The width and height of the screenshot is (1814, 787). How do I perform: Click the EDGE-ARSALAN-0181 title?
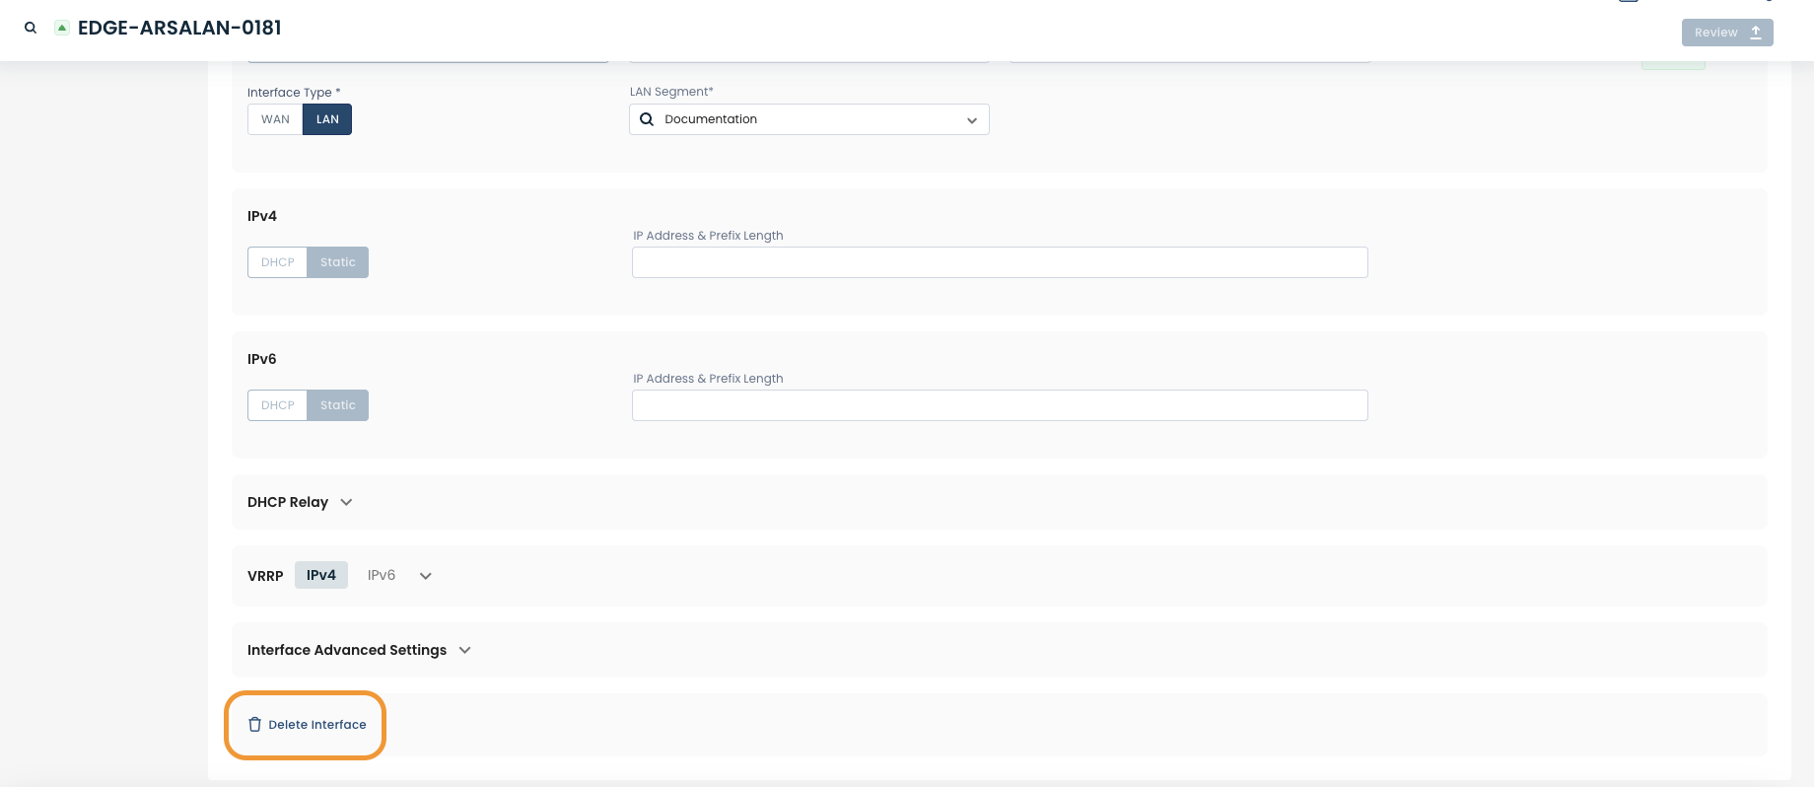(x=179, y=28)
